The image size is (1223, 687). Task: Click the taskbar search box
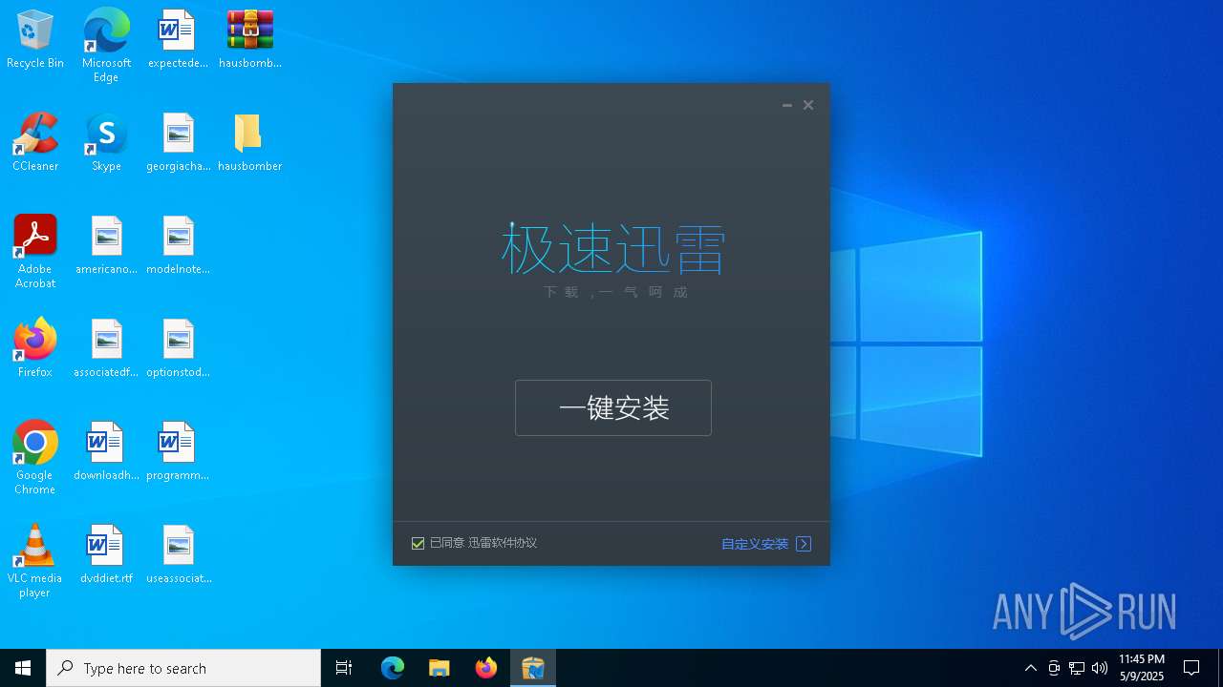(x=183, y=668)
